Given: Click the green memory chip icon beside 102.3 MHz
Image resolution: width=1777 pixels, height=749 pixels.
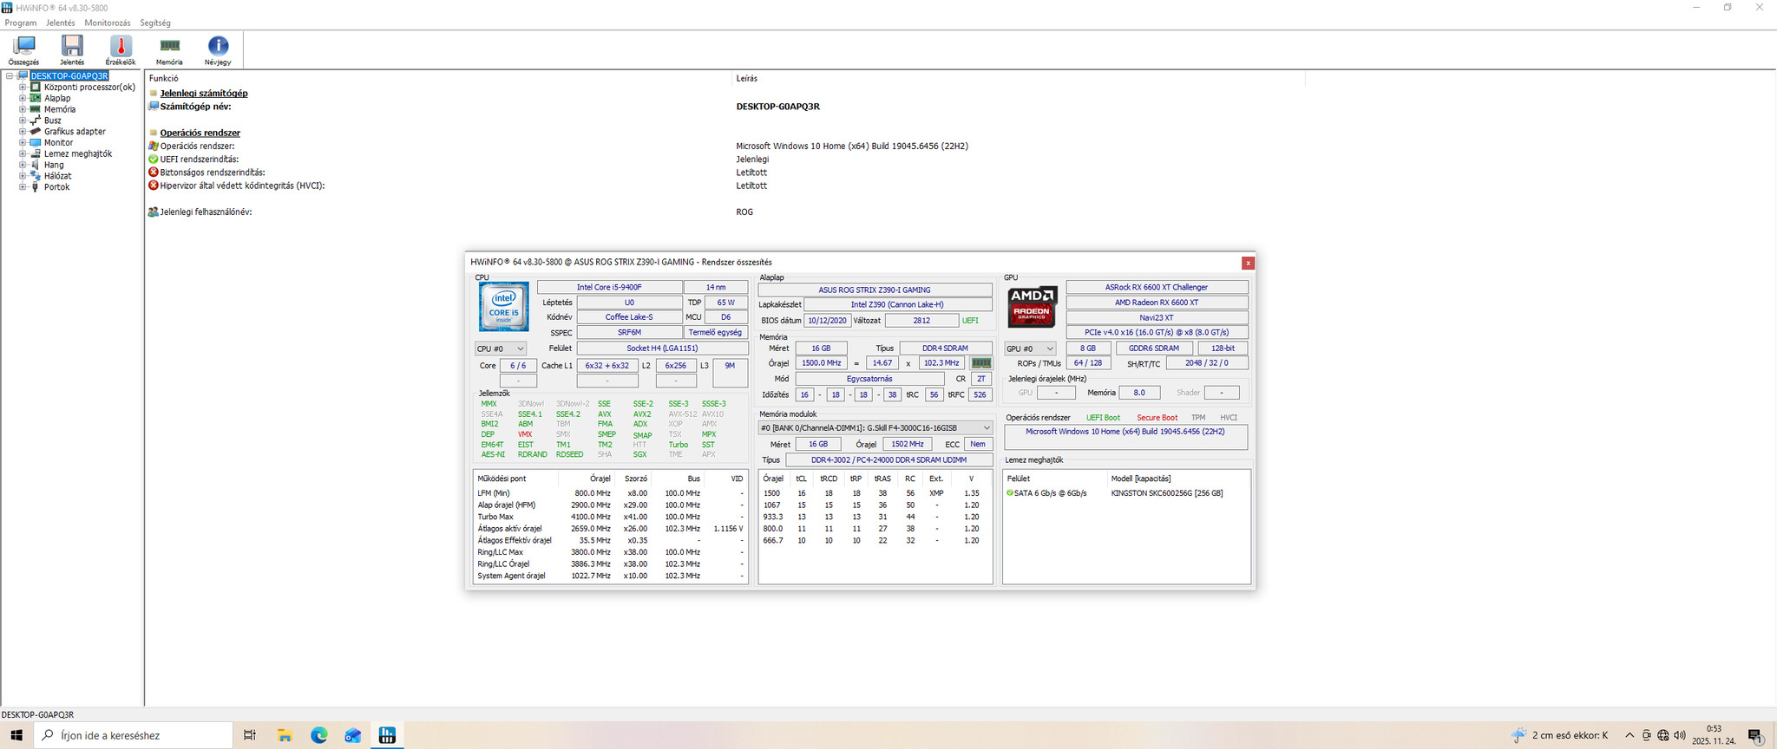Looking at the screenshot, I should 980,363.
